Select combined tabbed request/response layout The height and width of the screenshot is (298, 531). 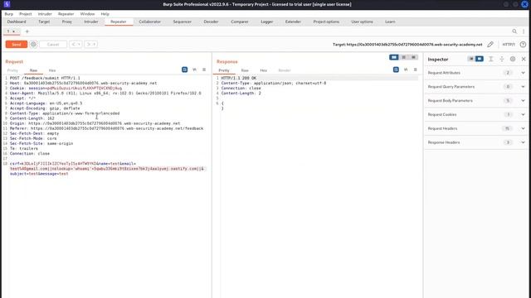click(x=413, y=57)
